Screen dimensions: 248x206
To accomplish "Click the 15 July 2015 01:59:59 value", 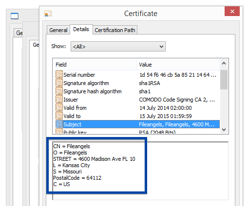I will pos(166,116).
